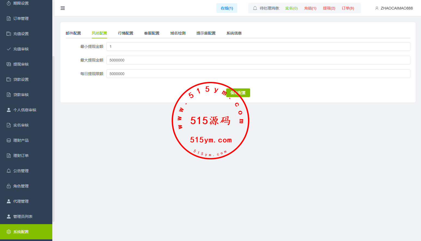Viewport: 421px width, 241px height.
Task: Select the 客服配置 tab
Action: pyautogui.click(x=152, y=33)
